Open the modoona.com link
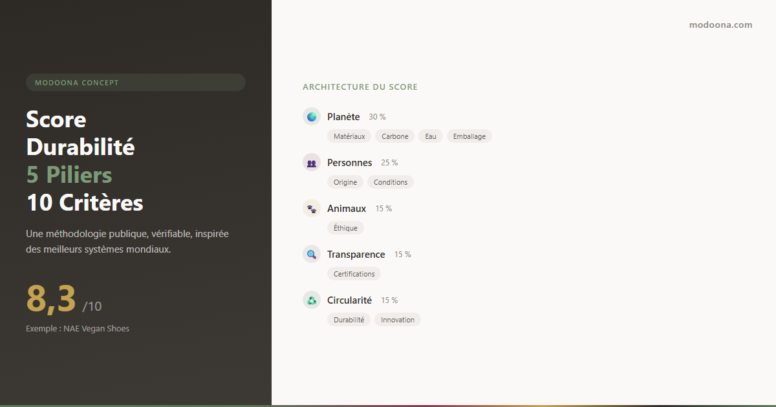 (x=720, y=25)
